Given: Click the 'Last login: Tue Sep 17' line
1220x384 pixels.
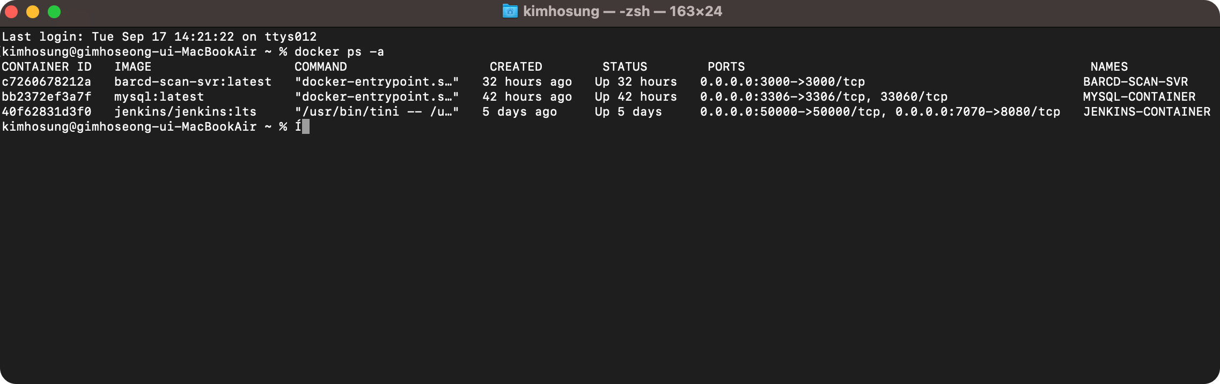Looking at the screenshot, I should tap(159, 37).
